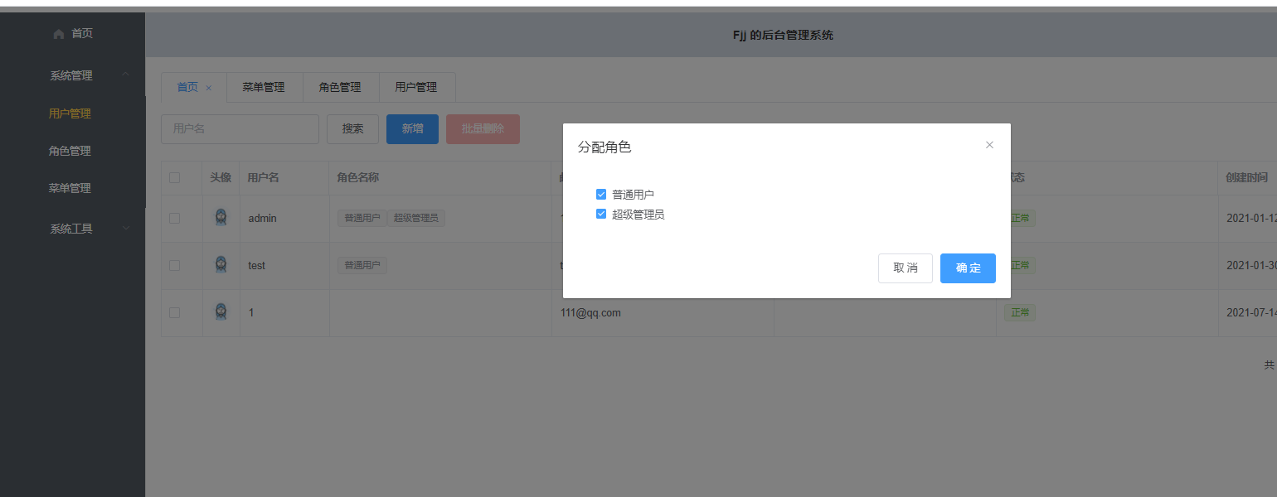1277x497 pixels.
Task: Click the 创建时间 column header
Action: tap(1247, 178)
